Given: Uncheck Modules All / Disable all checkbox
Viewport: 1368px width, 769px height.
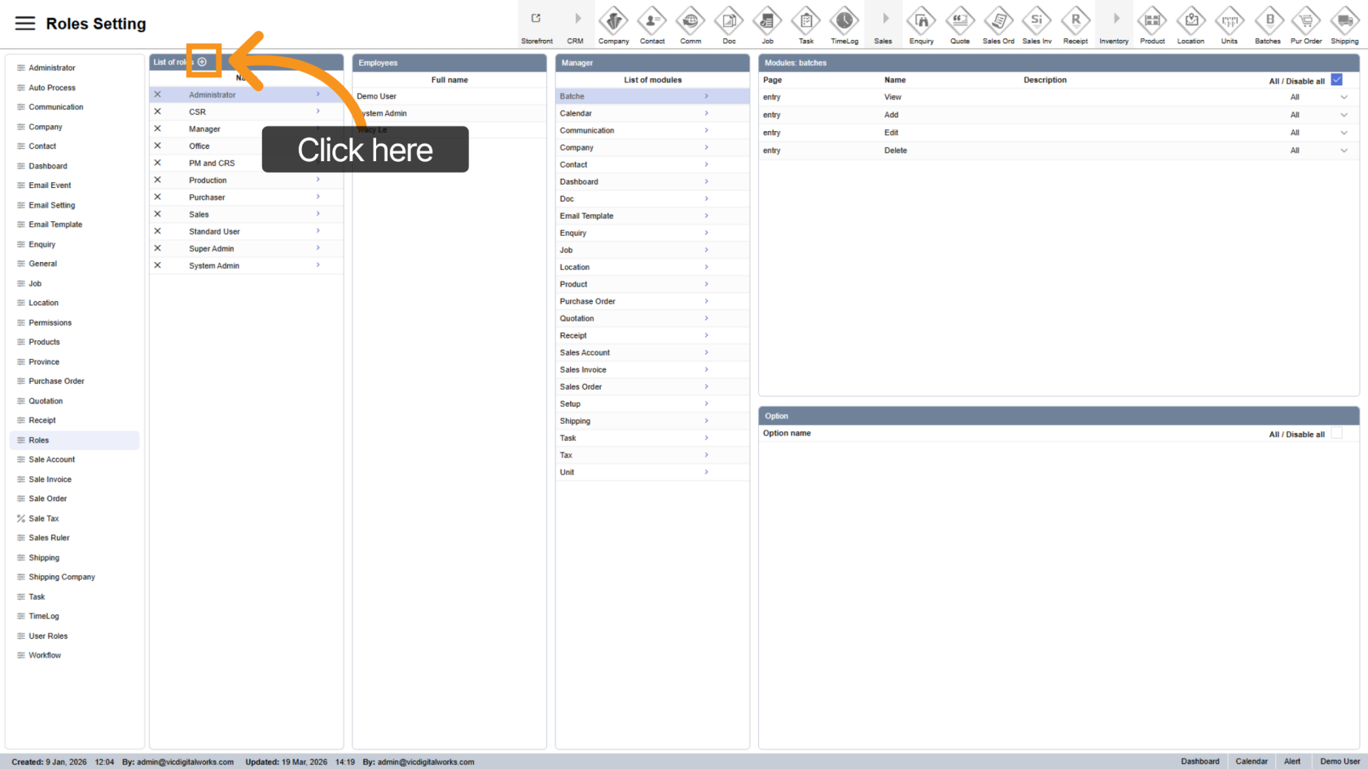Looking at the screenshot, I should point(1336,80).
